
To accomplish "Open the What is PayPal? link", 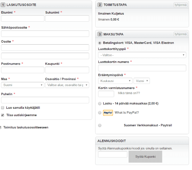I will (126, 113).
